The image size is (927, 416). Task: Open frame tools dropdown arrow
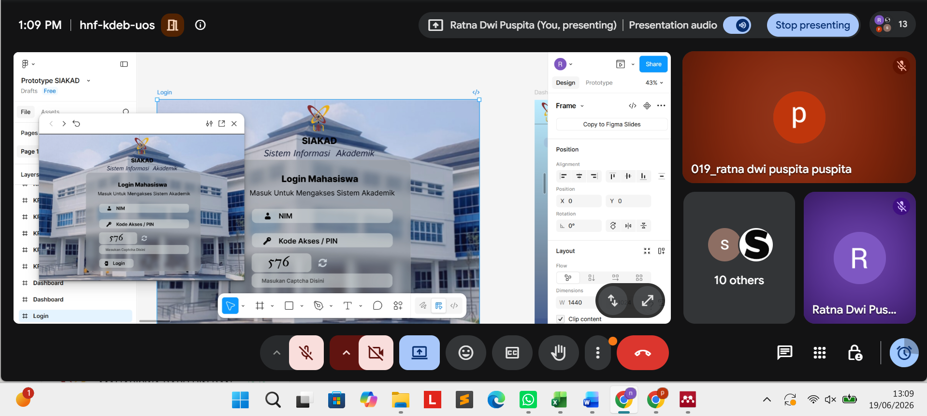coord(273,306)
